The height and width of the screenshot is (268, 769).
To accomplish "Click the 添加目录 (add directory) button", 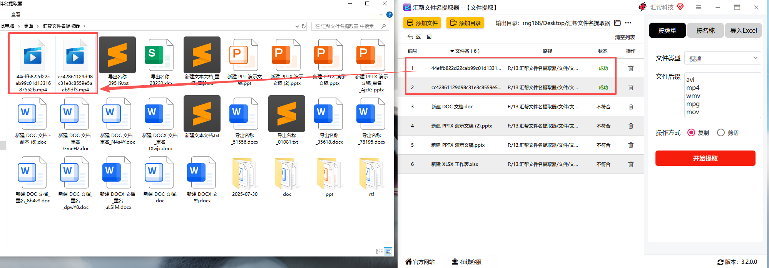I will [x=465, y=23].
